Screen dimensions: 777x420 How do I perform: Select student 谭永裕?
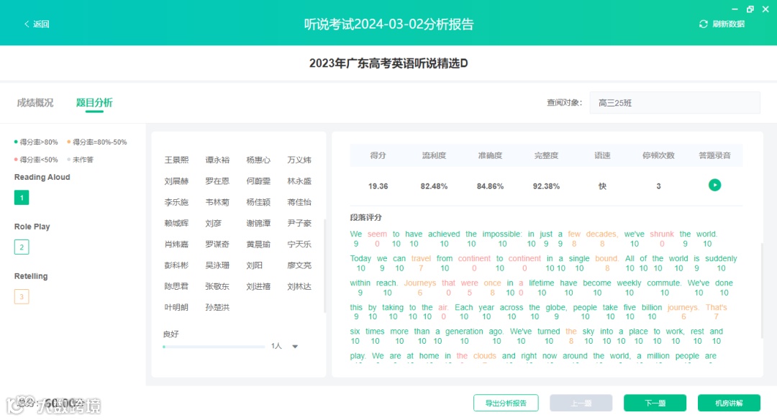pyautogui.click(x=217, y=160)
